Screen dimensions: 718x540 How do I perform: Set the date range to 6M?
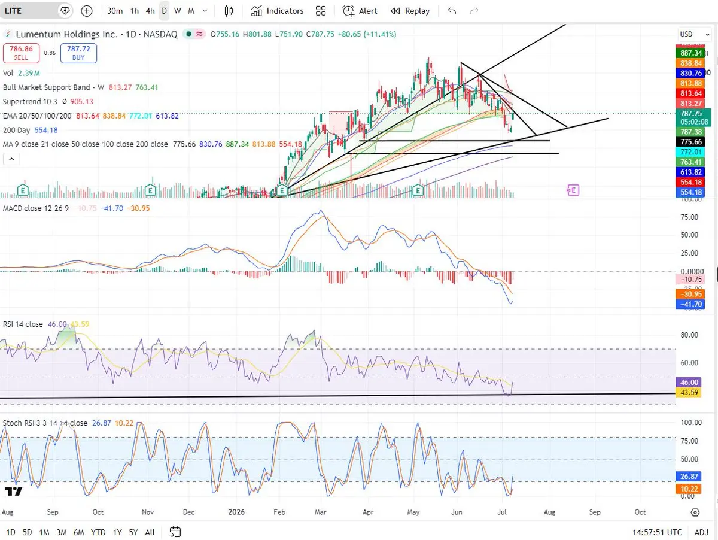pyautogui.click(x=79, y=532)
